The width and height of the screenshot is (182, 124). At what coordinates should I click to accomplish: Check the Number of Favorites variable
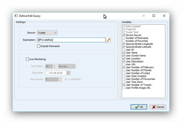click(124, 41)
